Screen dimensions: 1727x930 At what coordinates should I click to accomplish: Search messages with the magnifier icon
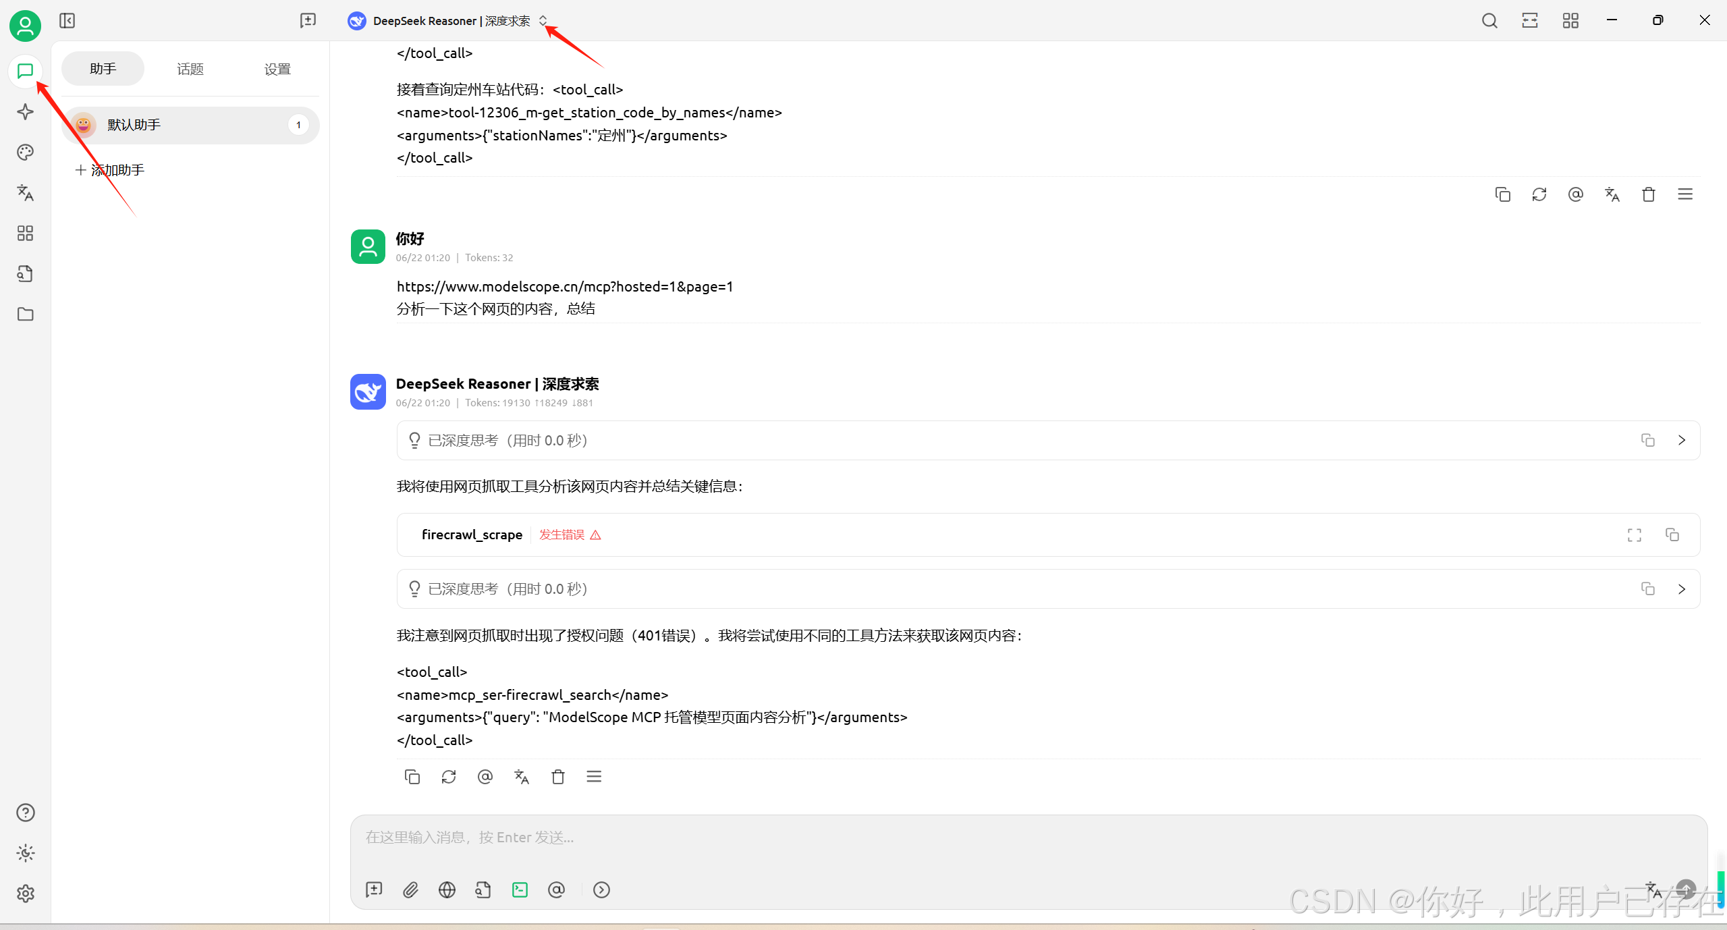tap(1489, 20)
